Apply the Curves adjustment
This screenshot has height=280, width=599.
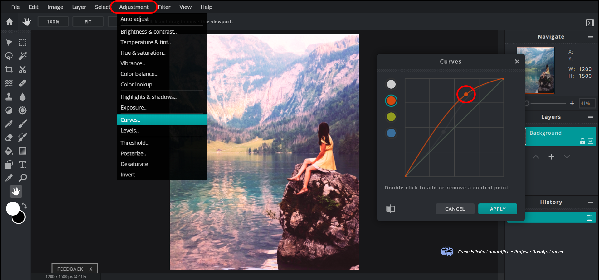[x=497, y=209]
